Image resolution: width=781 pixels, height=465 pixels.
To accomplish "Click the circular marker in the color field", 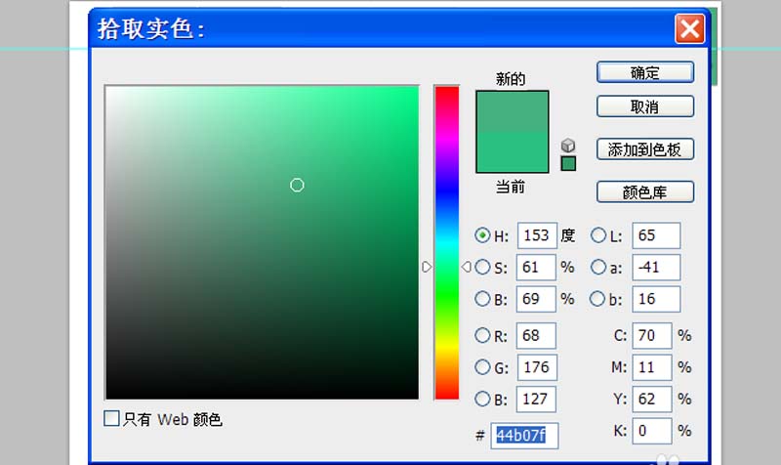I will 297,185.
